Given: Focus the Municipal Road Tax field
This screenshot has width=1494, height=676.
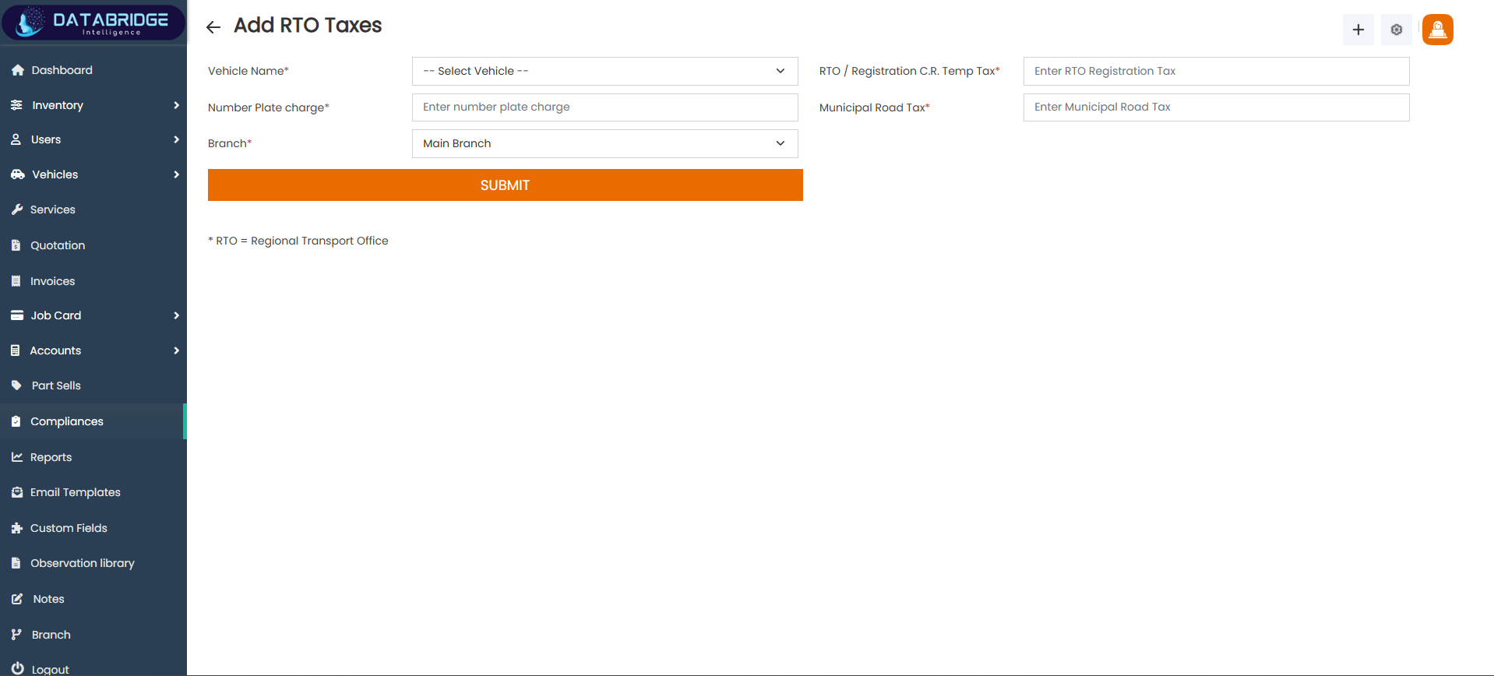Looking at the screenshot, I should point(1217,107).
